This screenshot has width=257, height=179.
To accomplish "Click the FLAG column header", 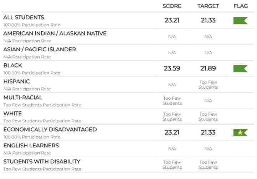I will point(241,6).
